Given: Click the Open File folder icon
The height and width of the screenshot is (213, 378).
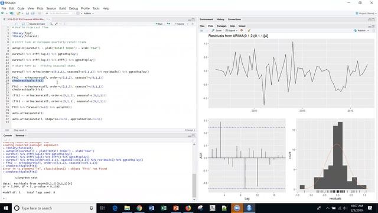Looking at the screenshot, I should click(18, 13).
